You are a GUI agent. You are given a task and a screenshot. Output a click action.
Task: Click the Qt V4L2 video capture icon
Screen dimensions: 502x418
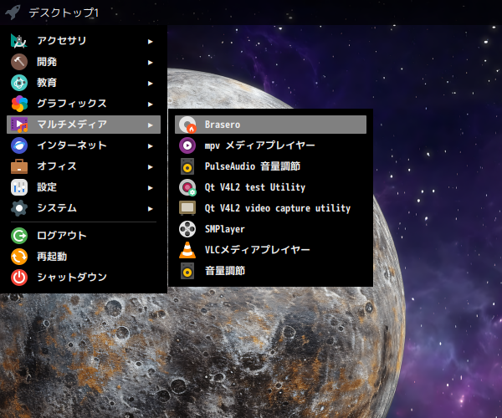point(187,208)
